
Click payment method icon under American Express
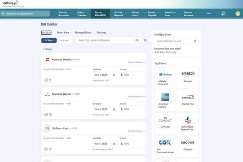coord(46,115)
